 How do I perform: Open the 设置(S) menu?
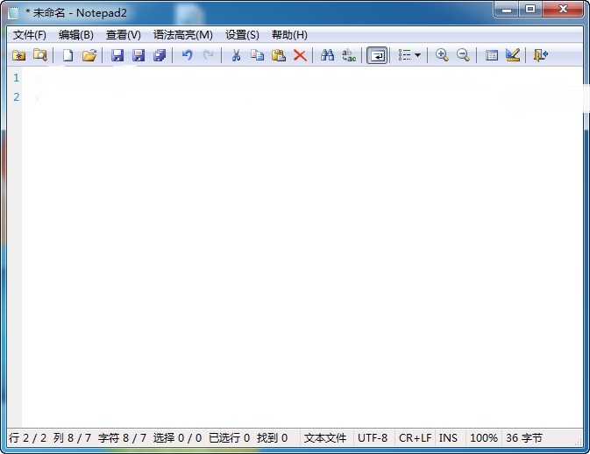(x=242, y=35)
